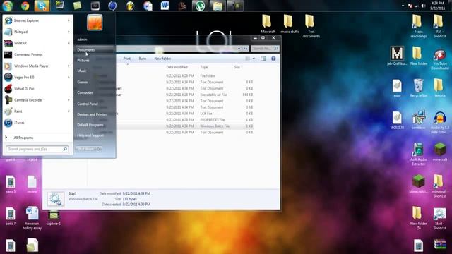Screen dimensions: 452x254
Task: Open Computer from Start menu
Action: tap(85, 92)
